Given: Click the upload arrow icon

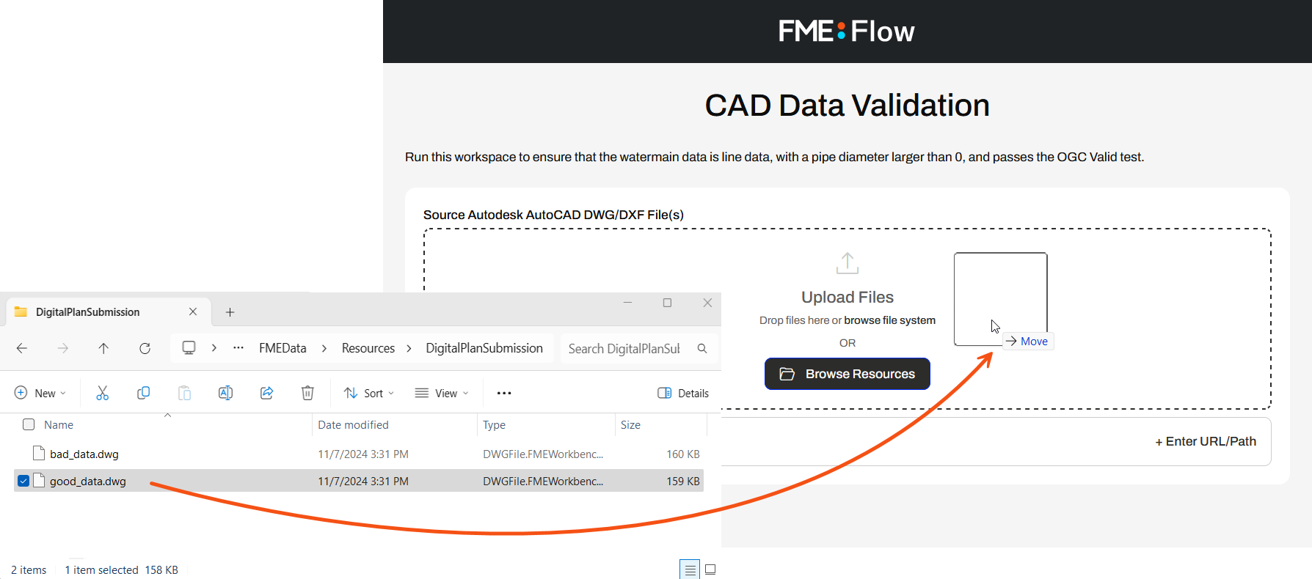Looking at the screenshot, I should click(x=847, y=263).
